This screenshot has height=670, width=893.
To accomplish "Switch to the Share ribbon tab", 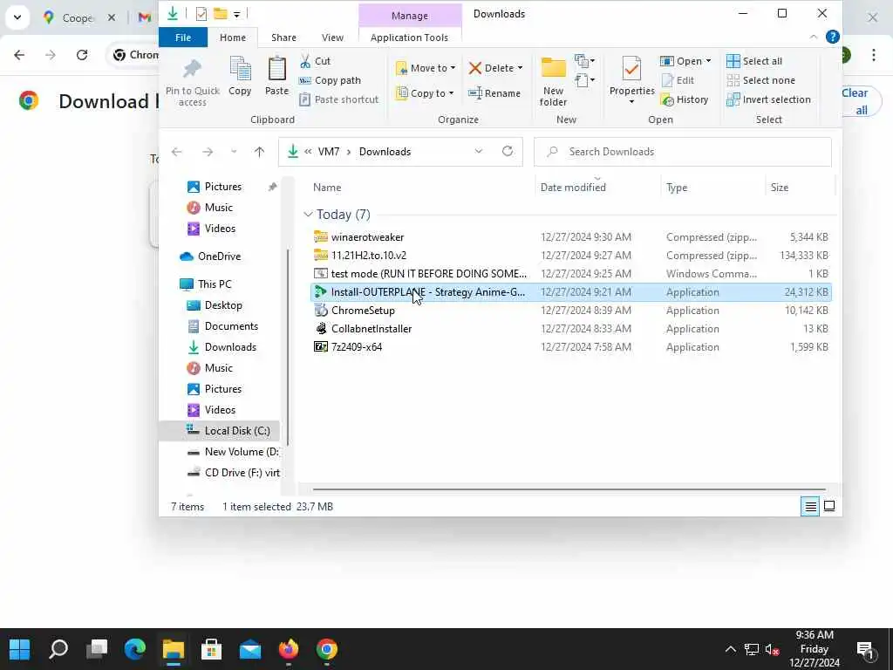I will tap(283, 38).
